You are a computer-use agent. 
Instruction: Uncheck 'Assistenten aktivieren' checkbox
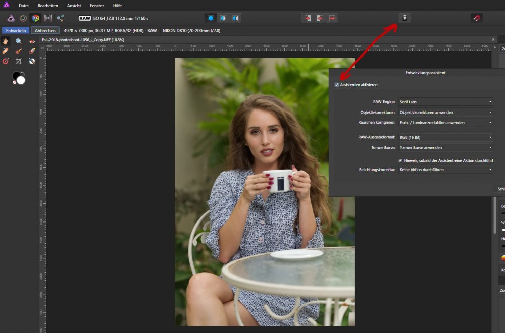point(337,85)
